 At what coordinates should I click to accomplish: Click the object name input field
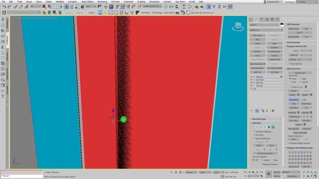[x=265, y=25]
